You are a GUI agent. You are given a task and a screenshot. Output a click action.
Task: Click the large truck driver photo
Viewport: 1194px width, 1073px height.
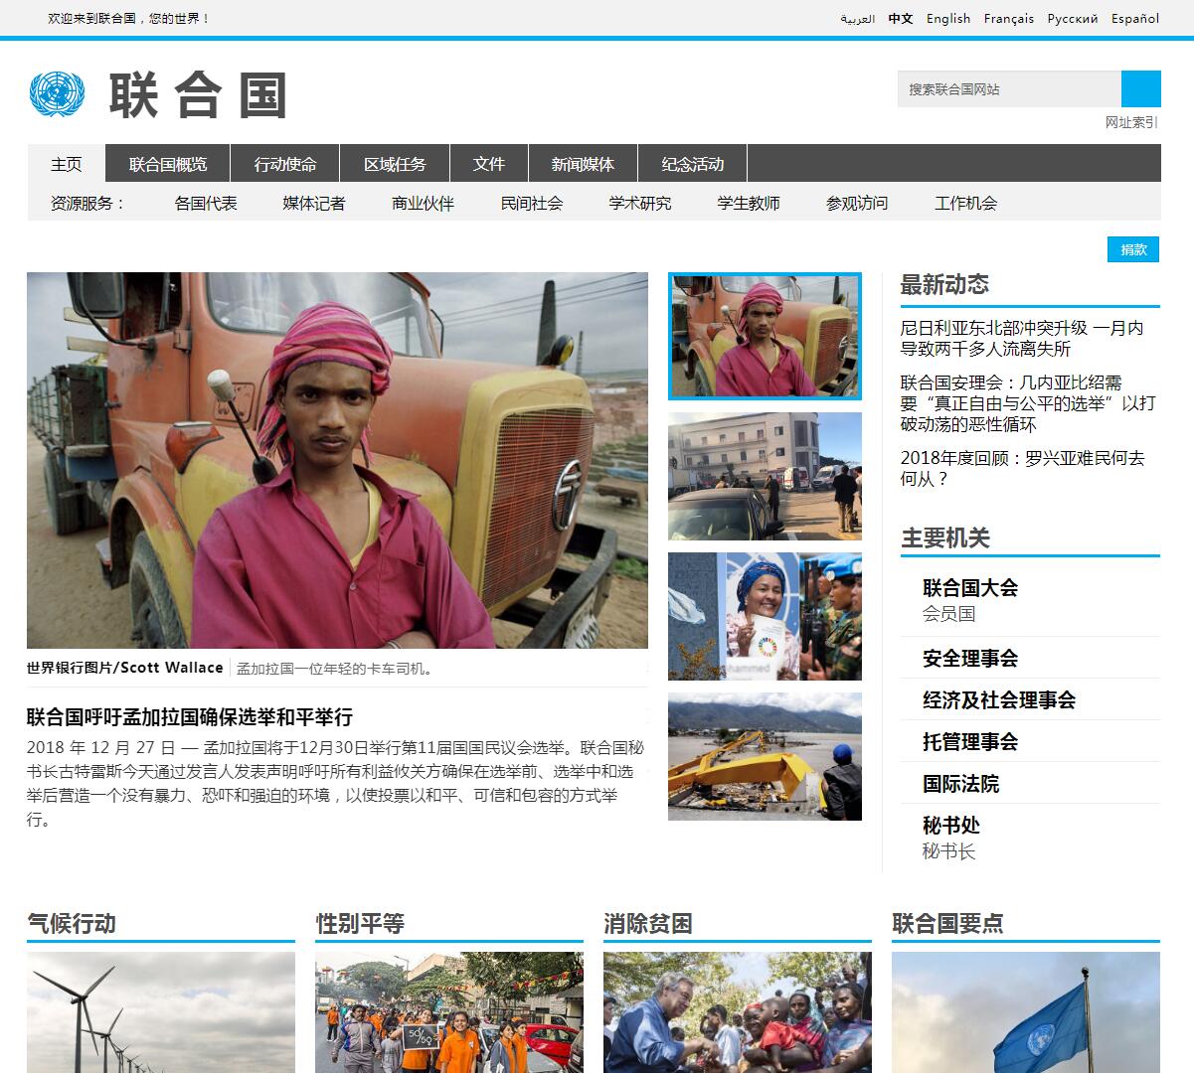click(x=337, y=460)
